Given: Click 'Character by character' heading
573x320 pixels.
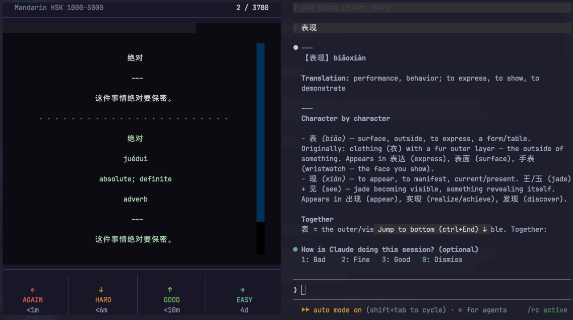Looking at the screenshot, I should [345, 118].
